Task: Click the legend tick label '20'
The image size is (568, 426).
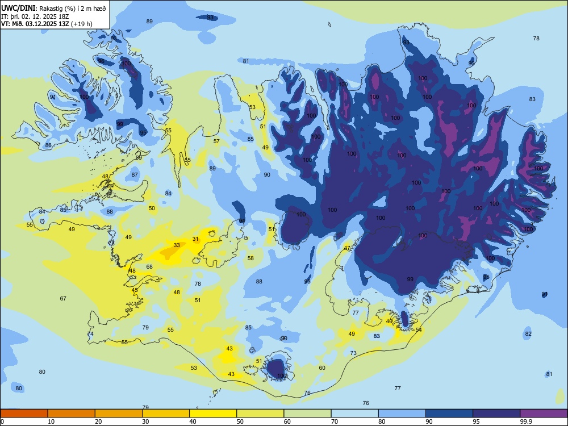Action: click(x=98, y=421)
